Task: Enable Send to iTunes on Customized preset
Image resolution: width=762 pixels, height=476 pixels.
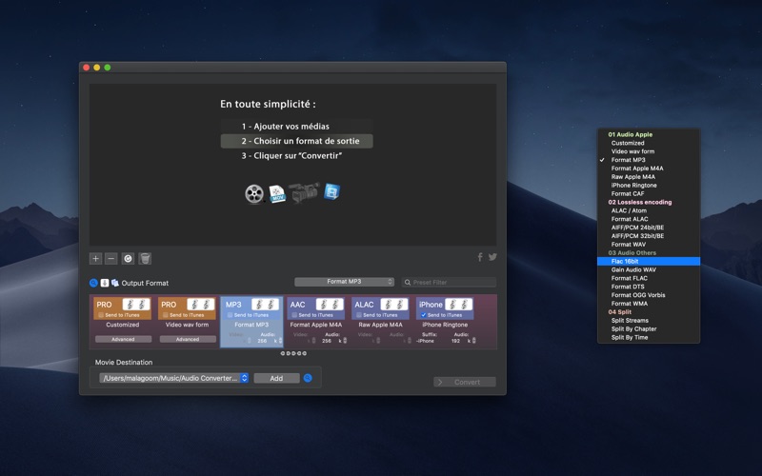Action: coord(101,315)
